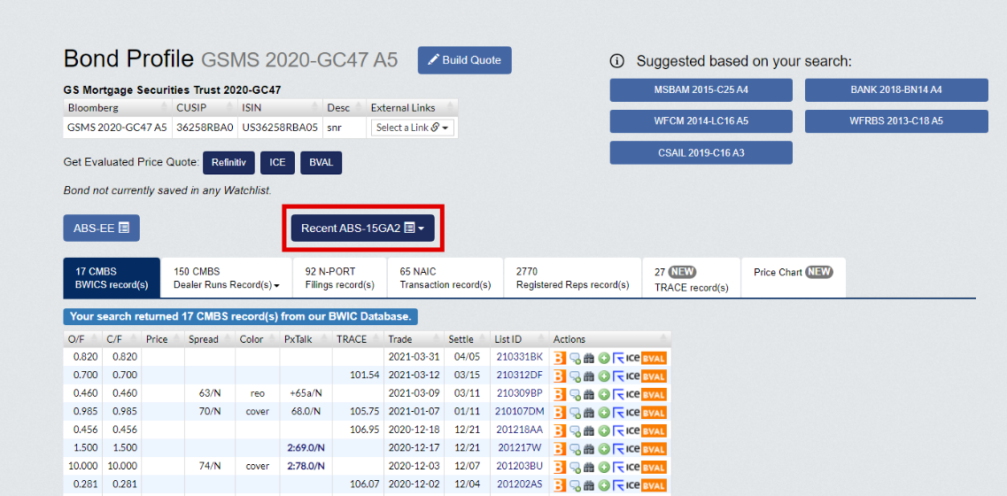The height and width of the screenshot is (496, 1007).
Task: Open the Recent ABS-15GA2 dropdown
Action: click(362, 228)
